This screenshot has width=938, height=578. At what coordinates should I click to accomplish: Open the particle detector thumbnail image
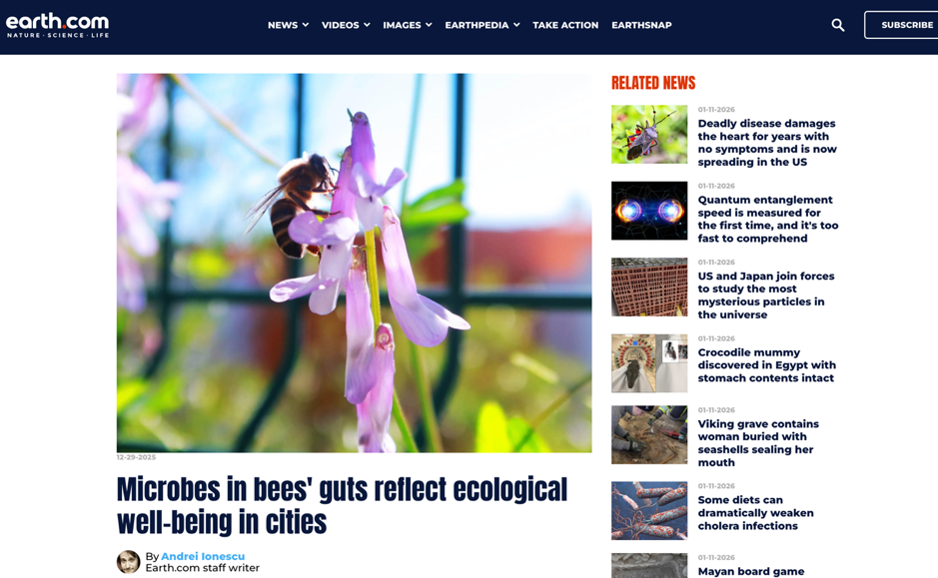(x=649, y=287)
